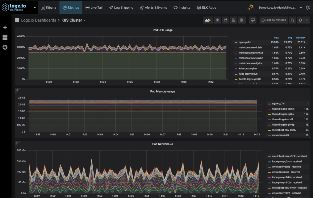Click the Pod Memory usage panel link icon
The height and width of the screenshot is (198, 313).
pos(17,90)
